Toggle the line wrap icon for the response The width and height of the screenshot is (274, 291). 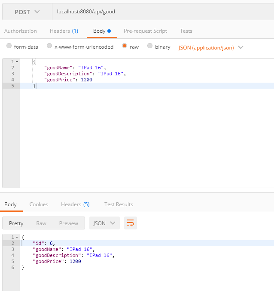130,223
